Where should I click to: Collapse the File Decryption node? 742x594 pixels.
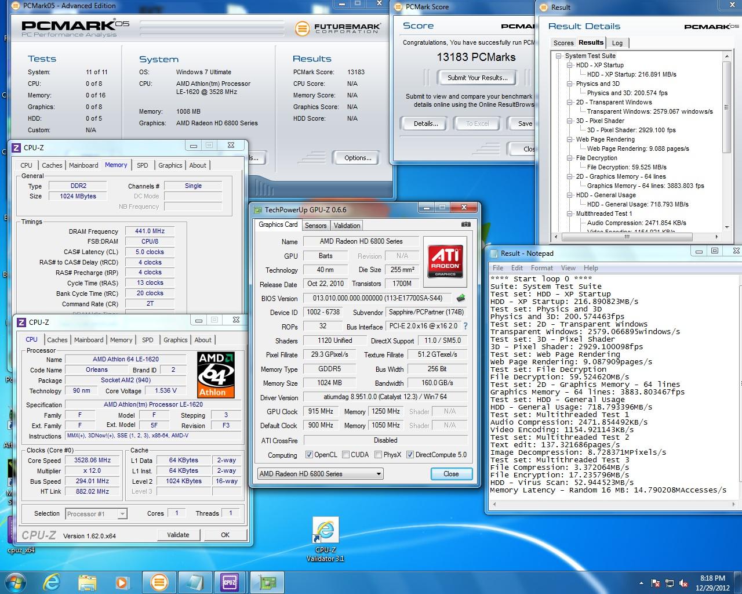coord(570,158)
